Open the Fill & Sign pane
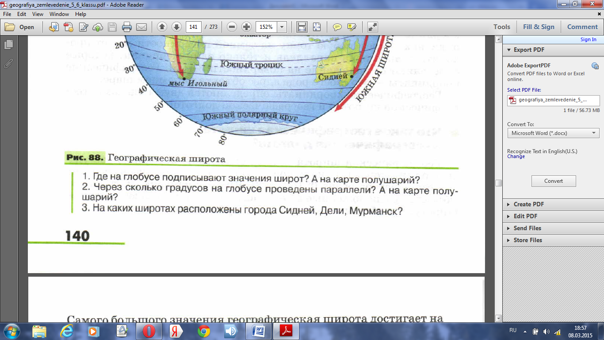604x340 pixels. [539, 27]
